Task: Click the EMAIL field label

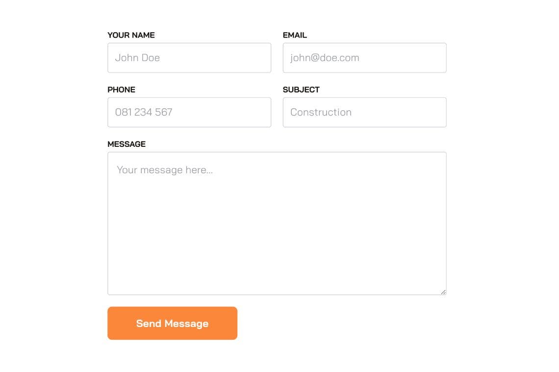Action: click(x=295, y=35)
